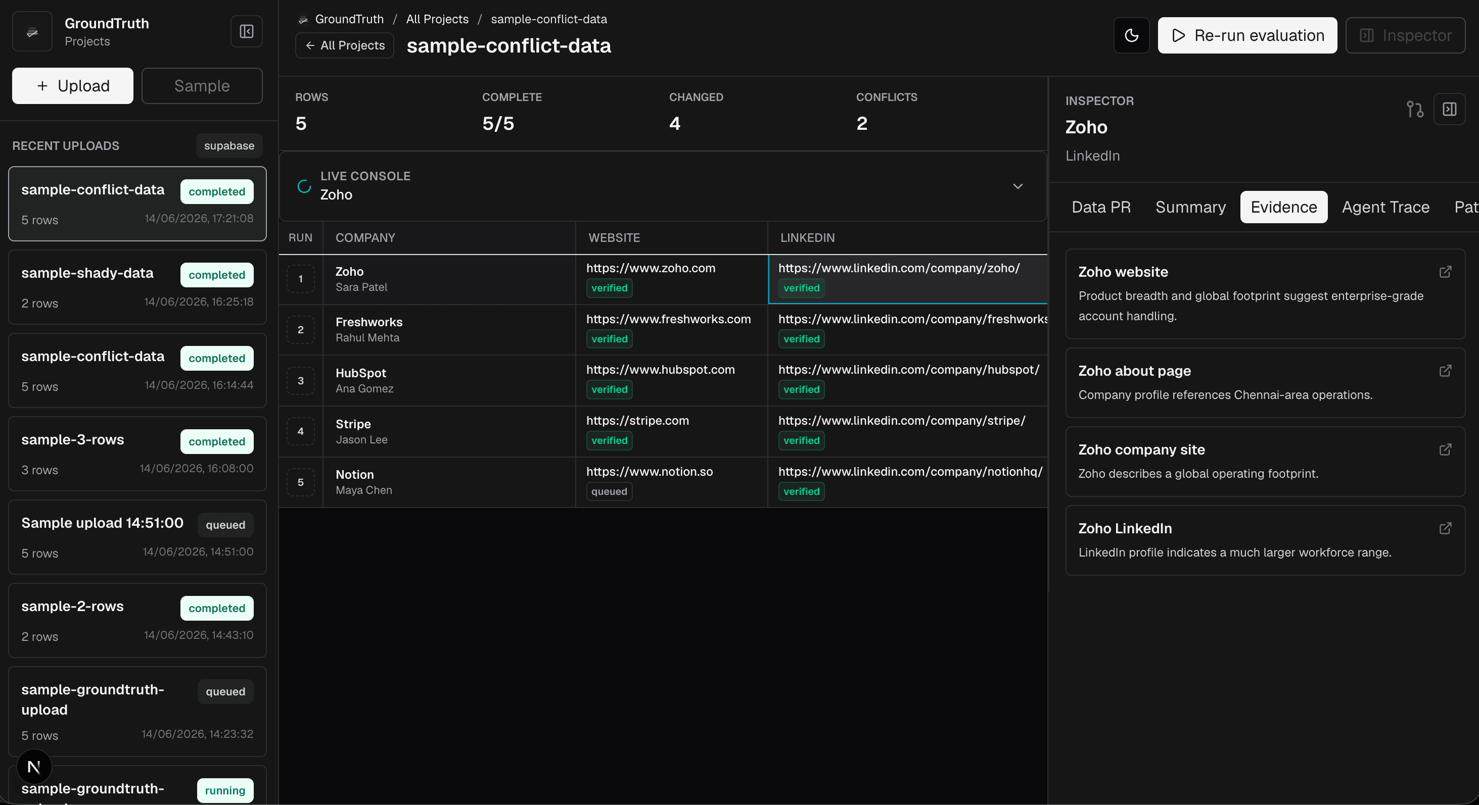Screen dimensions: 1479x805
Task: Open Sample upload 14:51:00 card
Action: [x=137, y=537]
